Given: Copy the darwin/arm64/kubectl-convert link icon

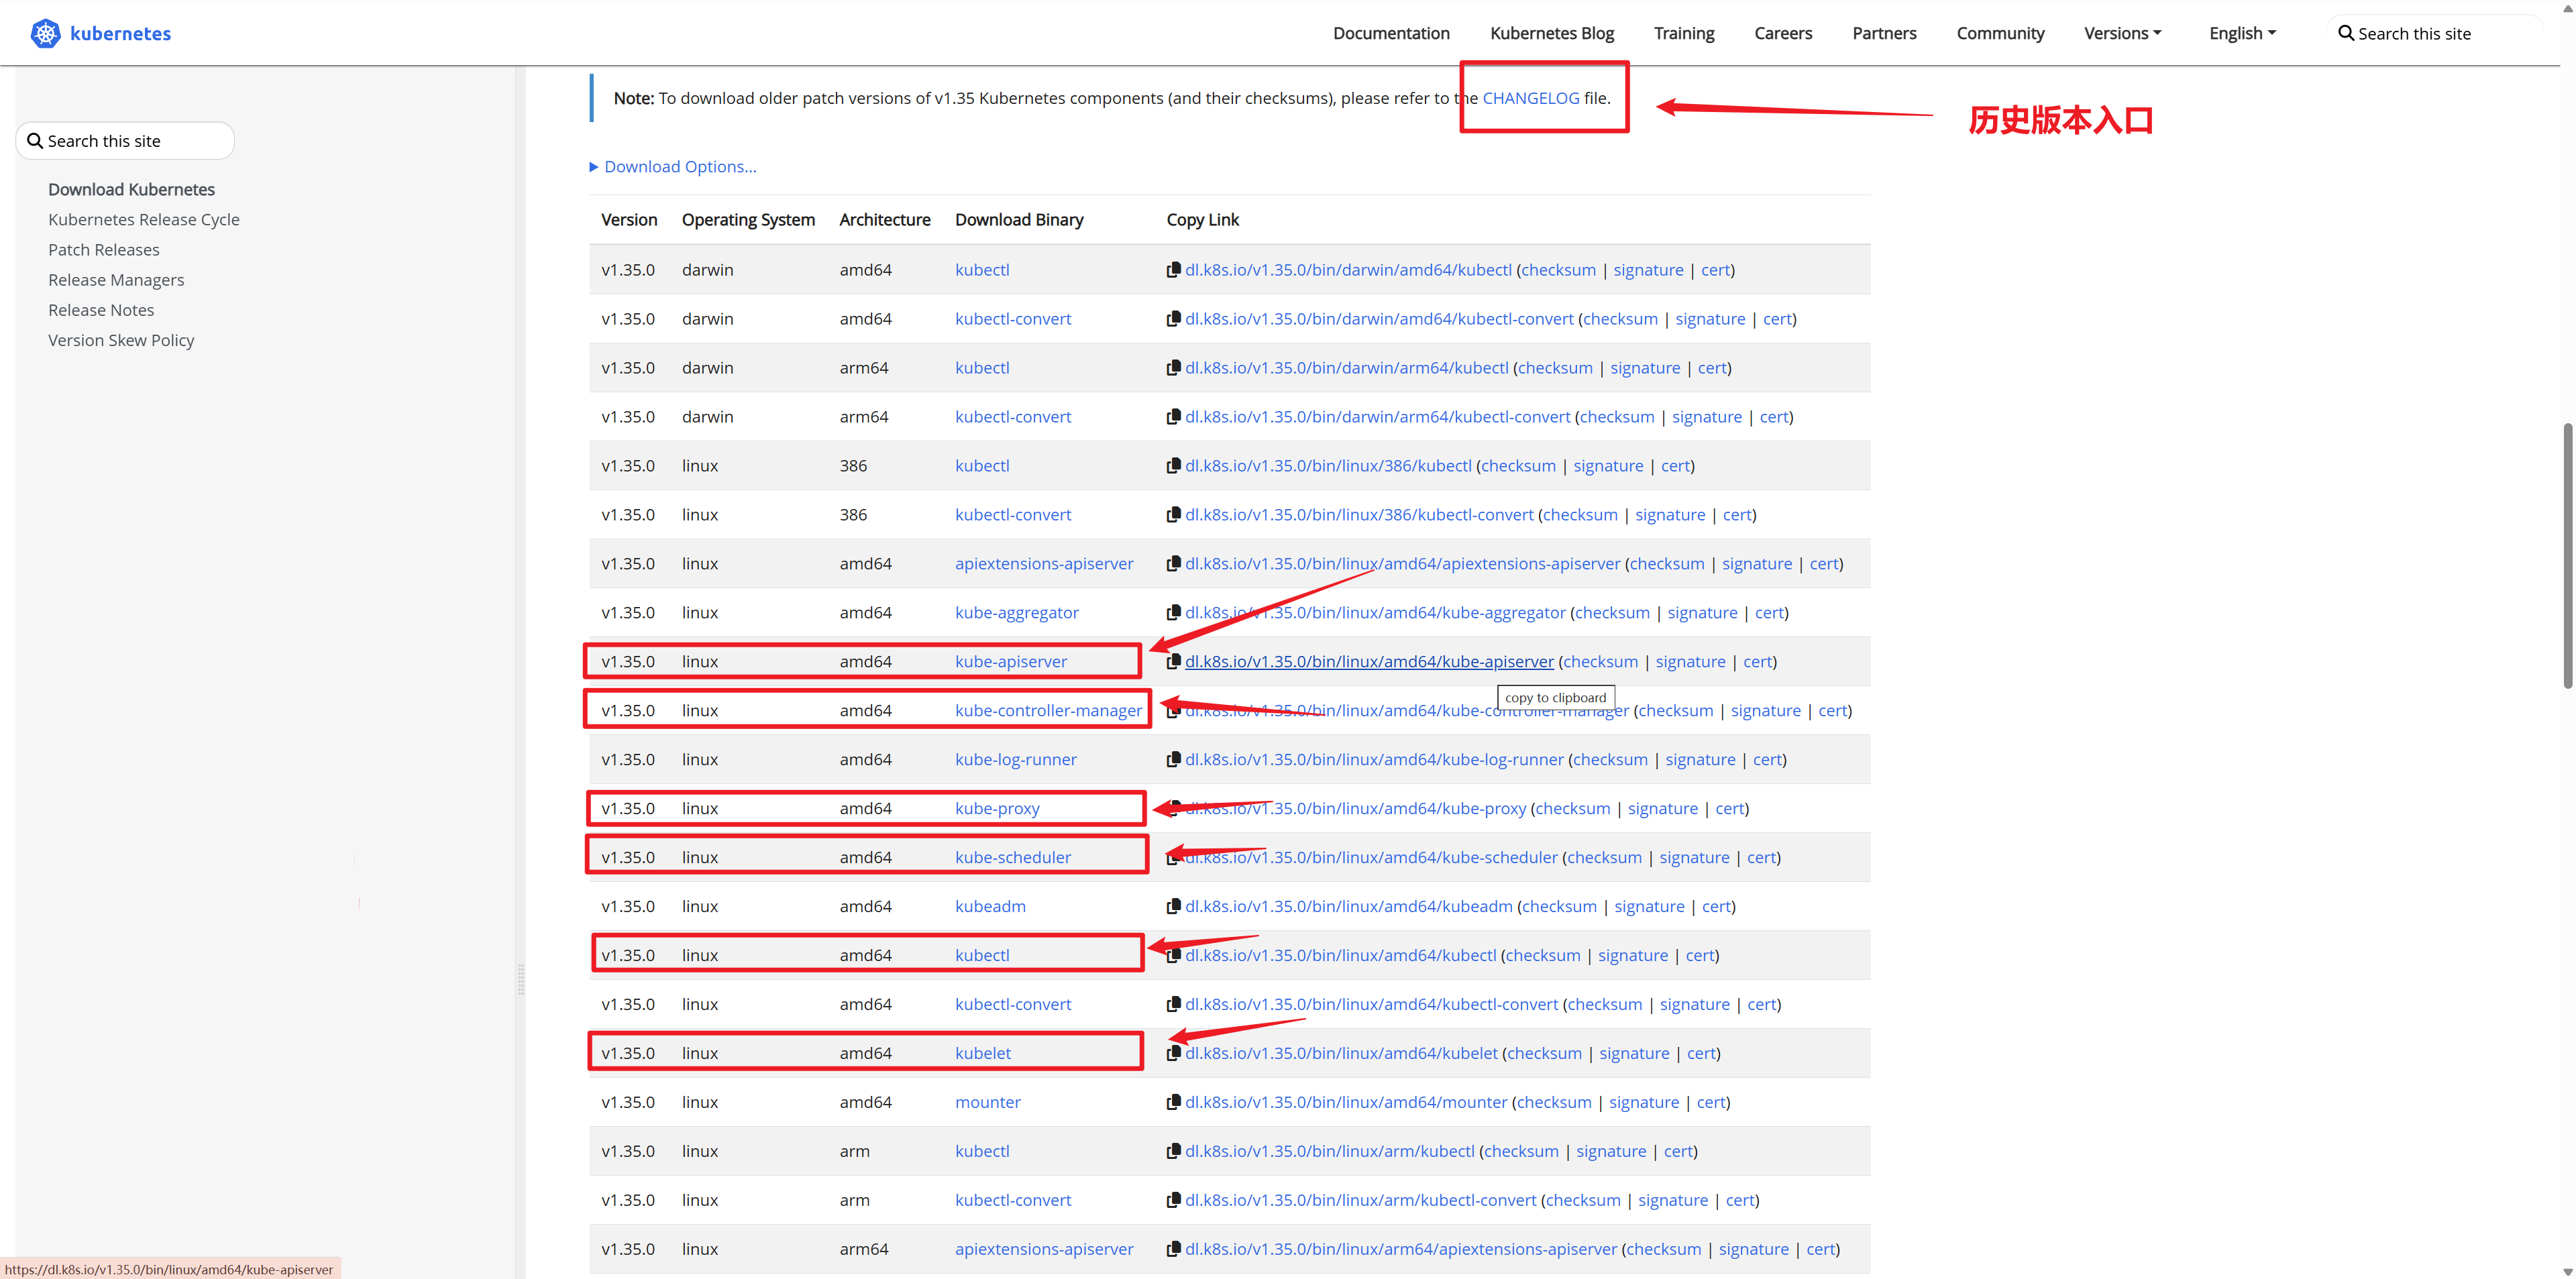Looking at the screenshot, I should tap(1173, 417).
